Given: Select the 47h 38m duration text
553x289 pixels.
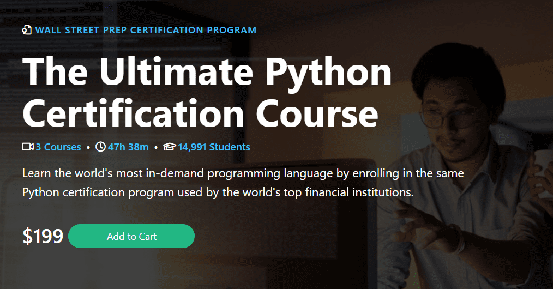Looking at the screenshot, I should tap(128, 147).
